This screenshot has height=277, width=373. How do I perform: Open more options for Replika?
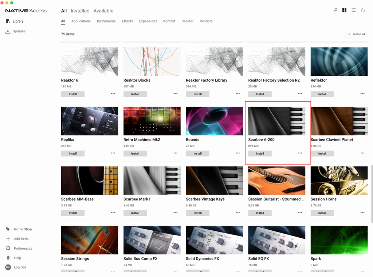113,153
